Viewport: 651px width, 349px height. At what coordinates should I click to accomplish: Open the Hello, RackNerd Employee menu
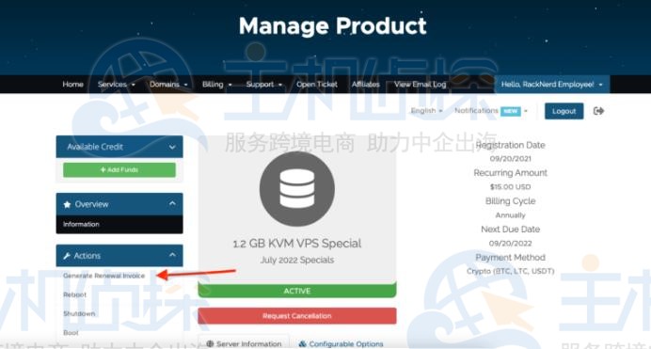(x=552, y=85)
